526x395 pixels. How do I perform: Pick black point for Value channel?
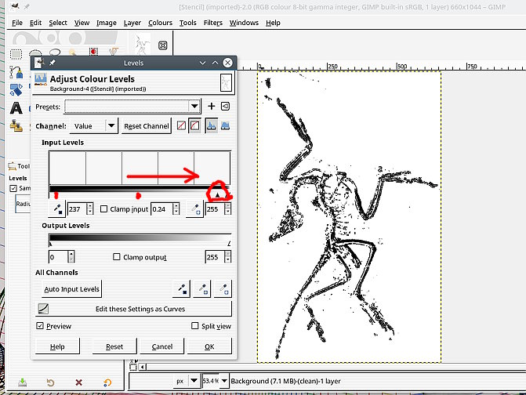56,209
